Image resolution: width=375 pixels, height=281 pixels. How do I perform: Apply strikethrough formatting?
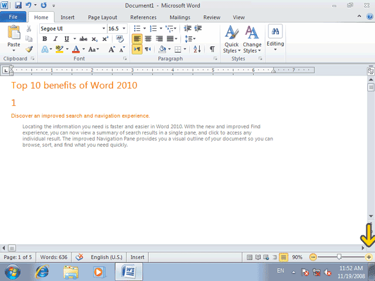[83, 39]
